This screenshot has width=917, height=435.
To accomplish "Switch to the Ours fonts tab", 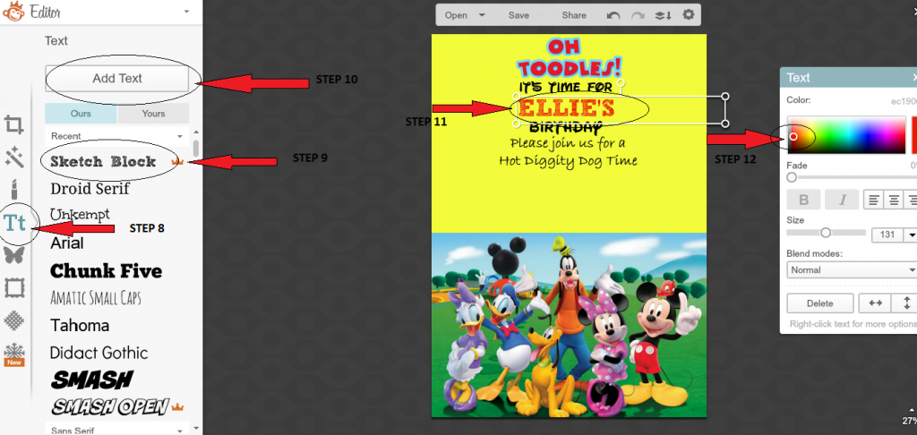I will (x=81, y=114).
